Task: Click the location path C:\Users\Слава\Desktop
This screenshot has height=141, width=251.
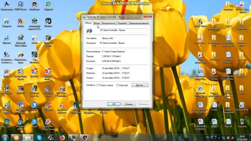Action: (x=113, y=52)
